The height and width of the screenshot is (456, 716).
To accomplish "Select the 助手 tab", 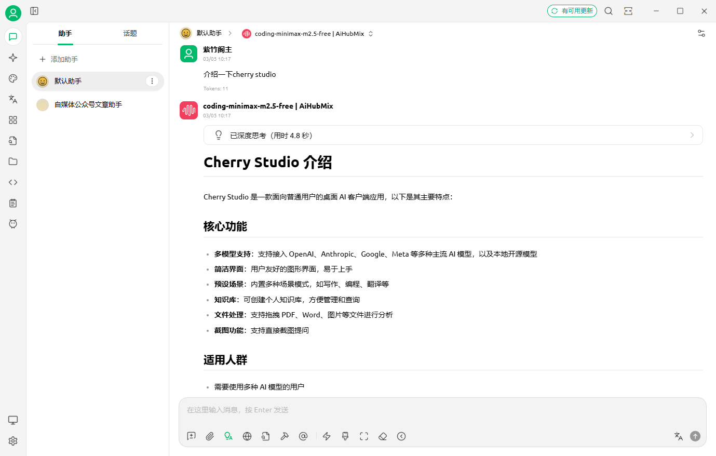I will 65,34.
